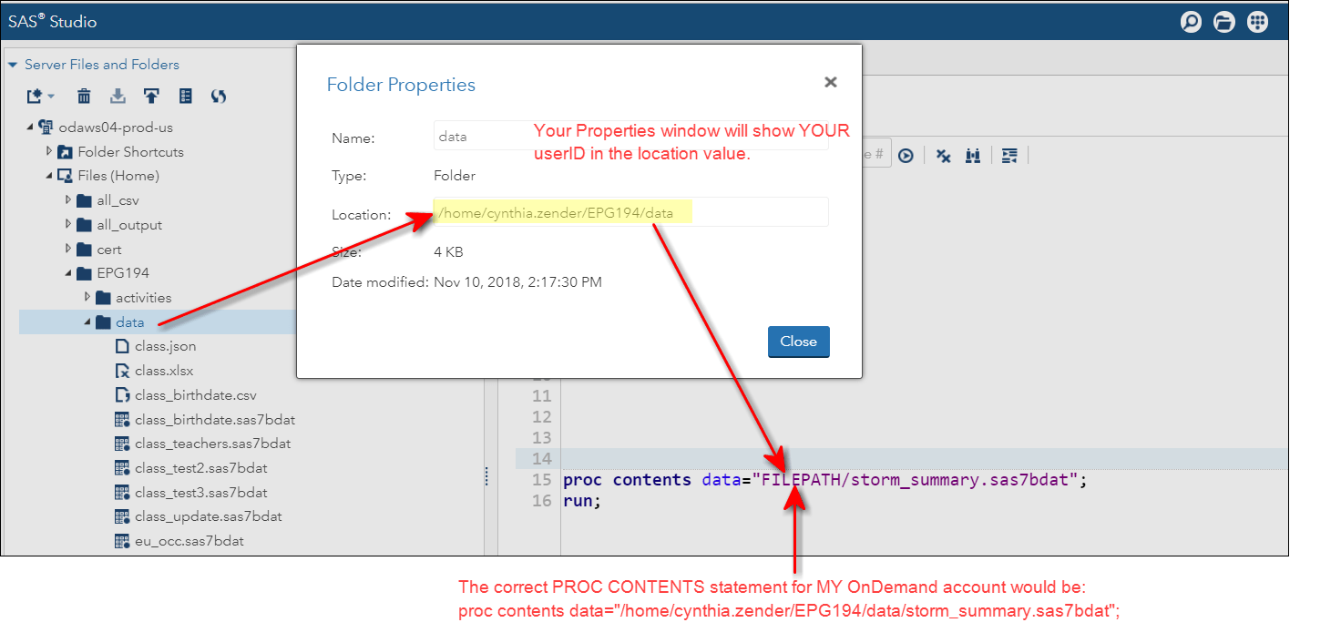Image resolution: width=1341 pixels, height=643 pixels.
Task: Refresh the Server Files and Folders tree
Action: pyautogui.click(x=218, y=96)
